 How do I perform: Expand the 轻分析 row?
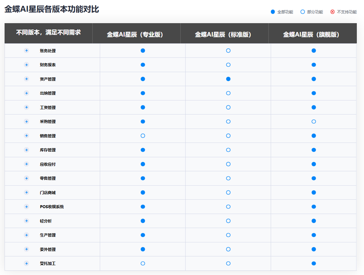(26, 221)
